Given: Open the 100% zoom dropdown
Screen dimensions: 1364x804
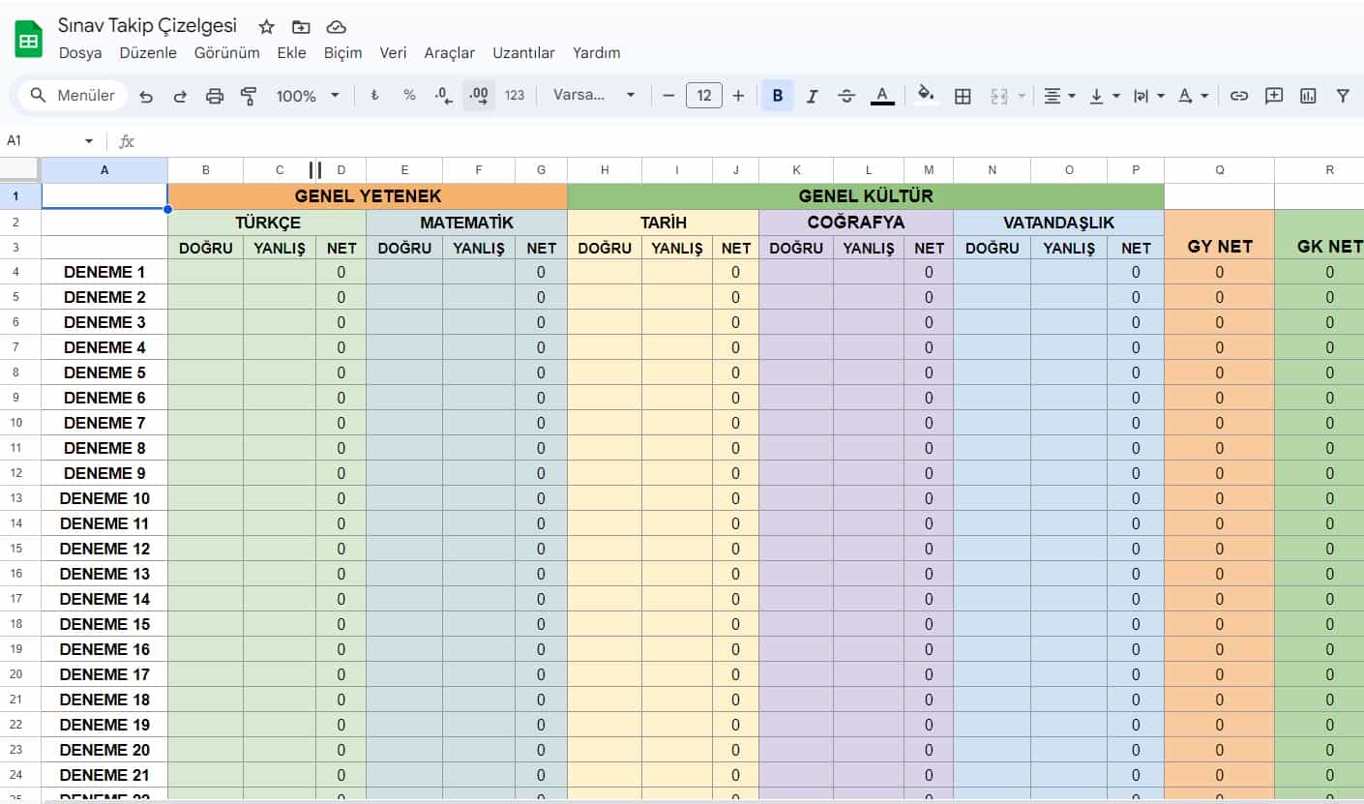Looking at the screenshot, I should [x=308, y=96].
